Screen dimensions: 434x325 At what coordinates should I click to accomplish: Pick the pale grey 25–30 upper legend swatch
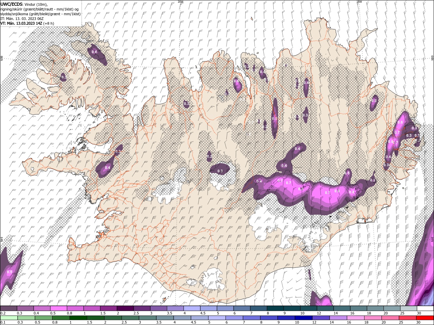point(408,308)
